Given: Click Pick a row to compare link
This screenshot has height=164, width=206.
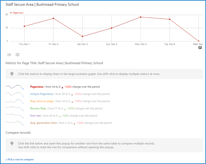Looking at the screenshot, I should (x=20, y=159).
